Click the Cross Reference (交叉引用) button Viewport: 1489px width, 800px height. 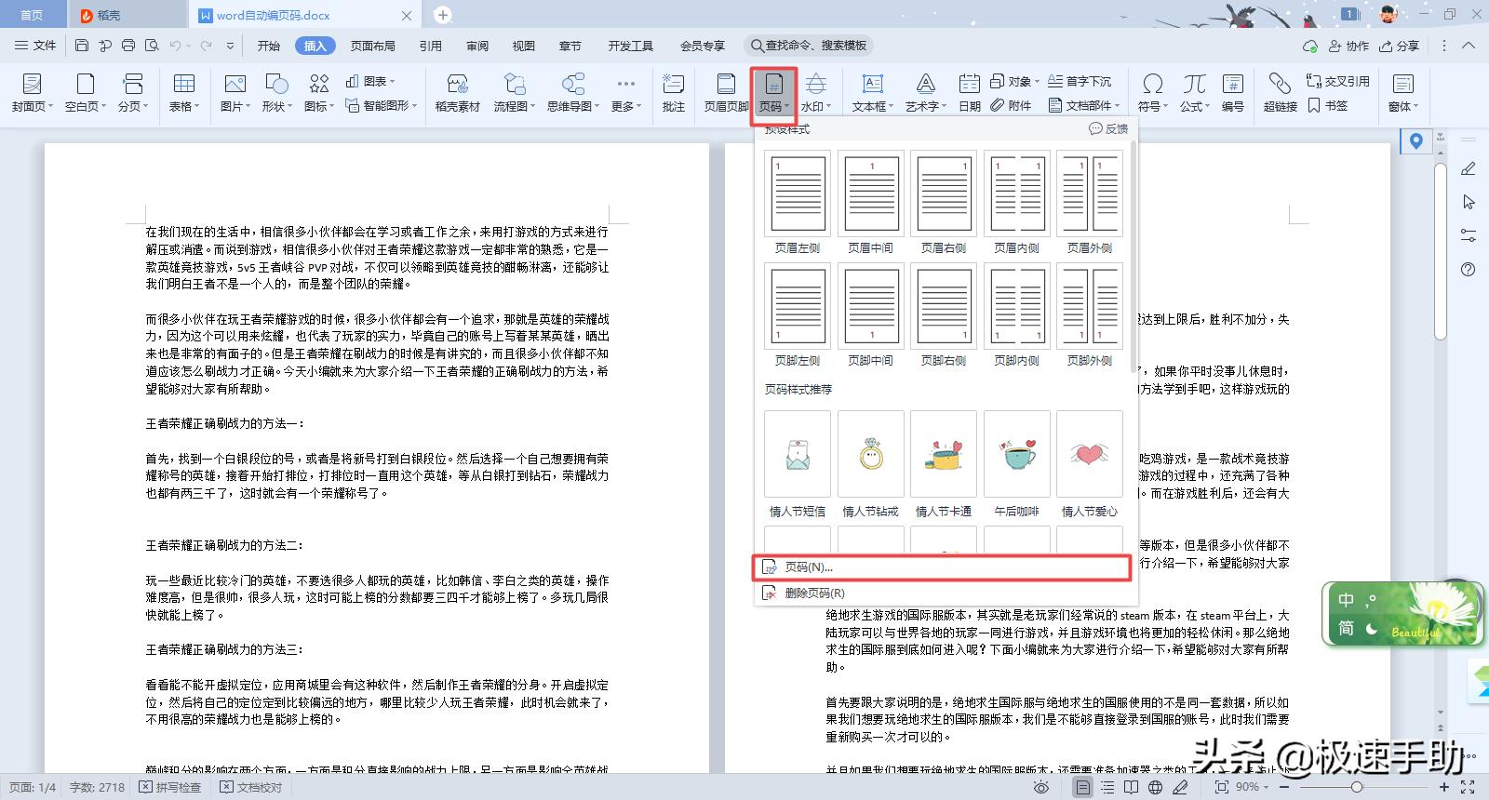pos(1337,81)
